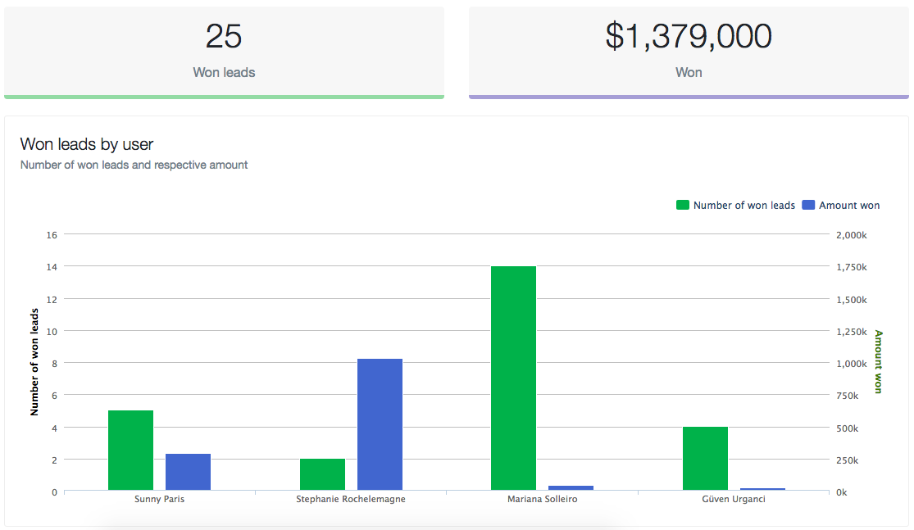This screenshot has width=914, height=530.
Task: Click Stephanie Rochelemagne's green won leads bar
Action: pyautogui.click(x=322, y=474)
